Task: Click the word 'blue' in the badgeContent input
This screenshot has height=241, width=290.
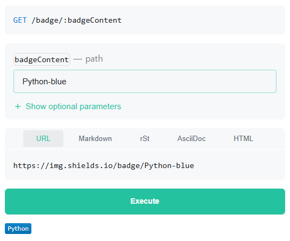Action: 58,82
